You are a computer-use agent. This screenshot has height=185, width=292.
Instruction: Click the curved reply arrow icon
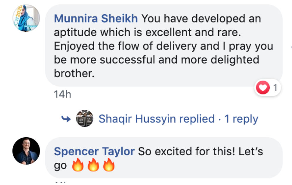(66, 119)
